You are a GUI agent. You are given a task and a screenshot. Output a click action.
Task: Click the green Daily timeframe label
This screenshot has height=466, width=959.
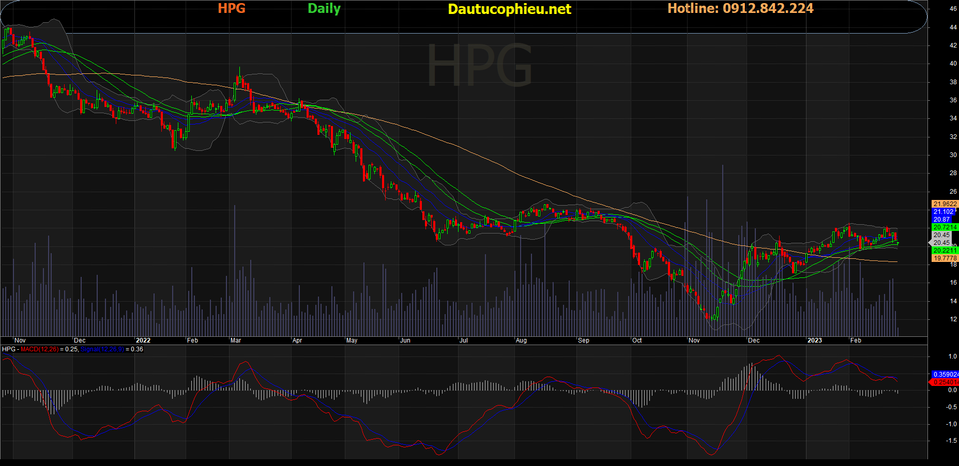click(324, 8)
